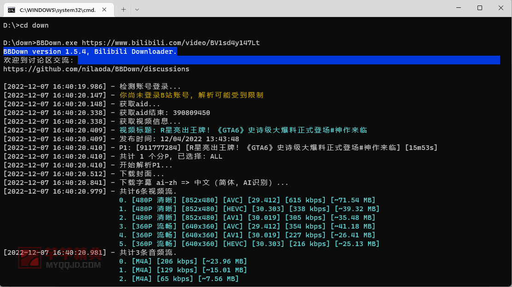This screenshot has height=287, width=512.
Task: Click the timestamp "16:40:20.981"
Action: click(77, 253)
